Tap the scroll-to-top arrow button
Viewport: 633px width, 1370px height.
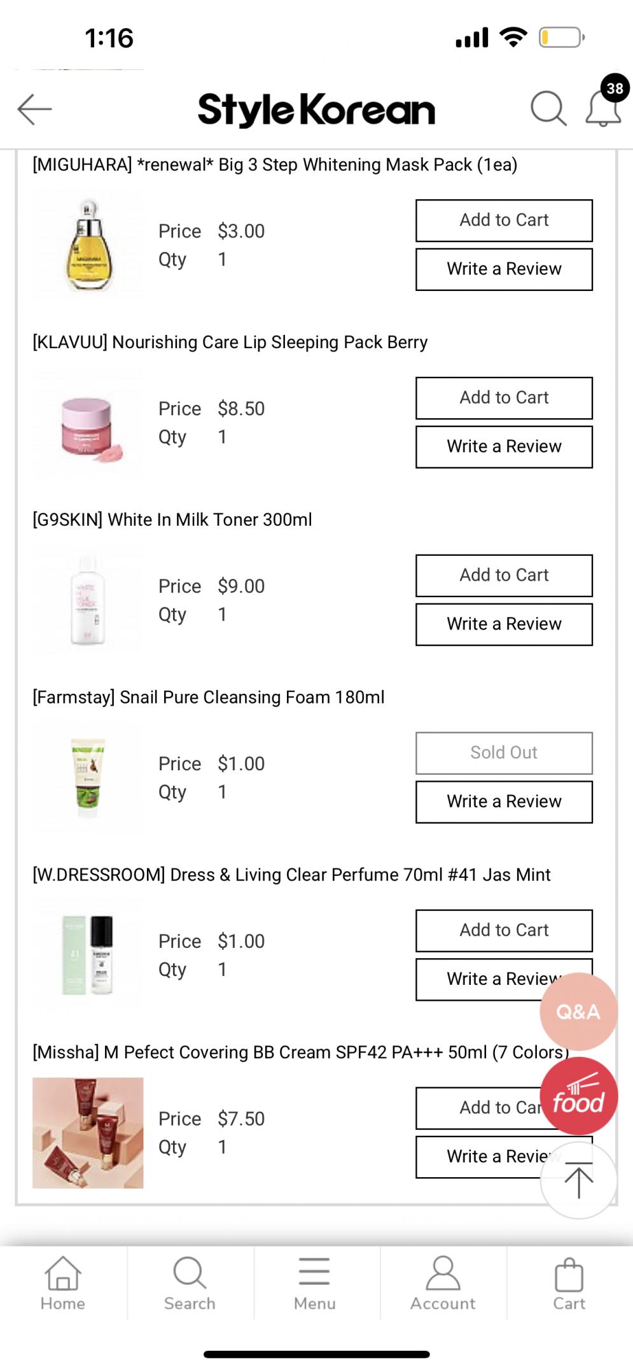click(x=578, y=1180)
